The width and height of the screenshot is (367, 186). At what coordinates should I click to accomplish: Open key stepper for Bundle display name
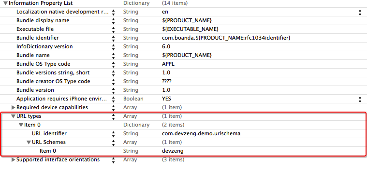[x=113, y=21]
